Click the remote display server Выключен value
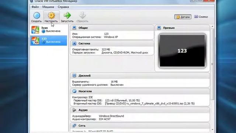Image resolution: width=236 pixels, height=133 pixels. tap(117, 85)
